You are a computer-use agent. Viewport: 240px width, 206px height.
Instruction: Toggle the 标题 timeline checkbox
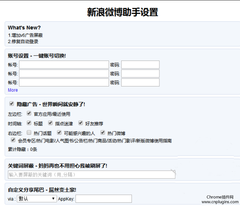(x=29, y=123)
